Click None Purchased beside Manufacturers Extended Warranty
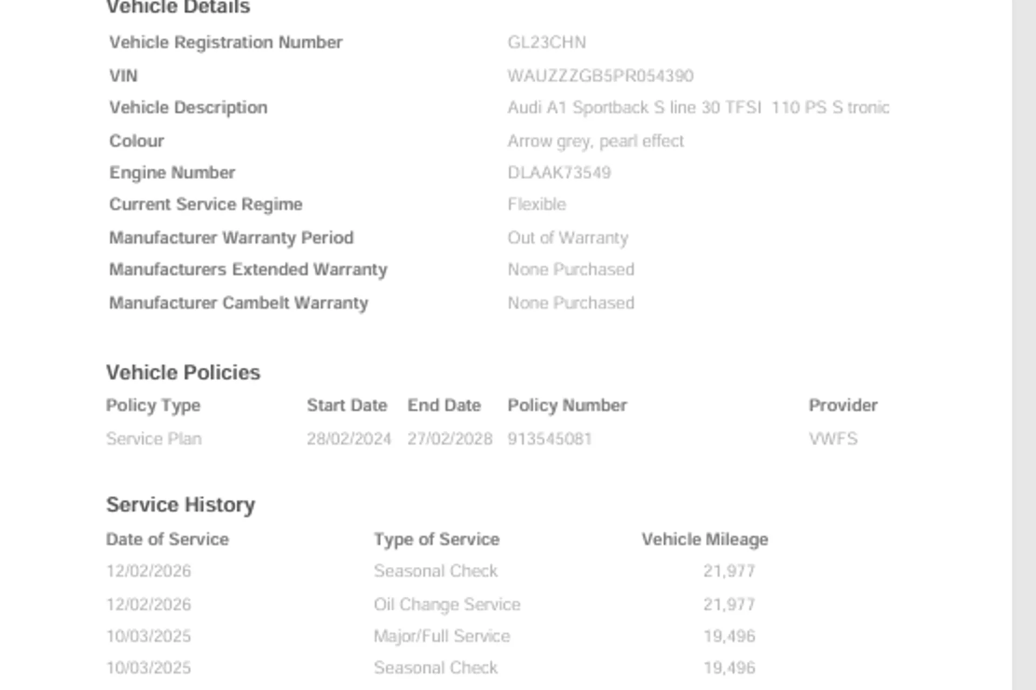 point(571,270)
